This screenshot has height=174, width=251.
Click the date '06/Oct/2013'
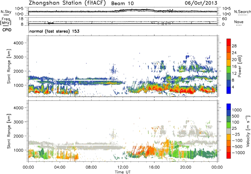click(x=201, y=3)
